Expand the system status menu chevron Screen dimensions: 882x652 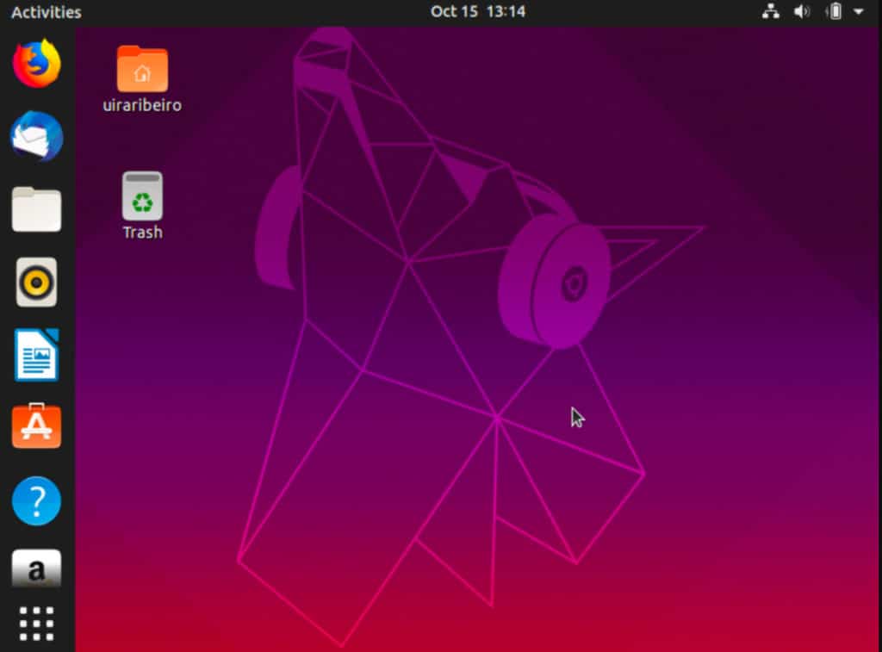pyautogui.click(x=856, y=11)
